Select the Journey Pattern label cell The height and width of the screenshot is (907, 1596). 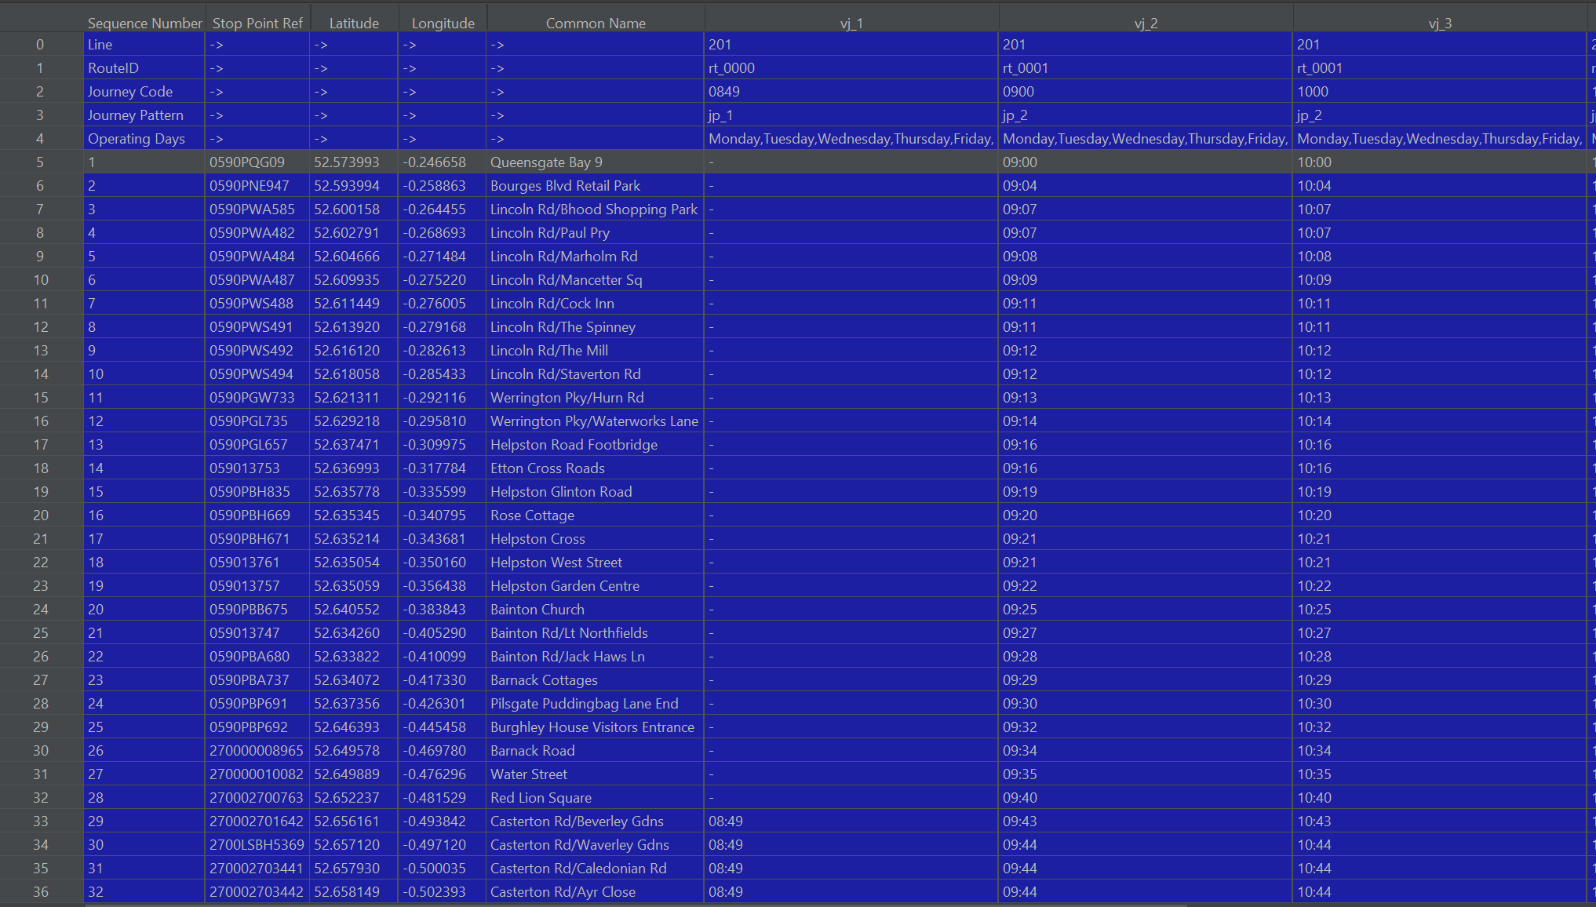(144, 115)
